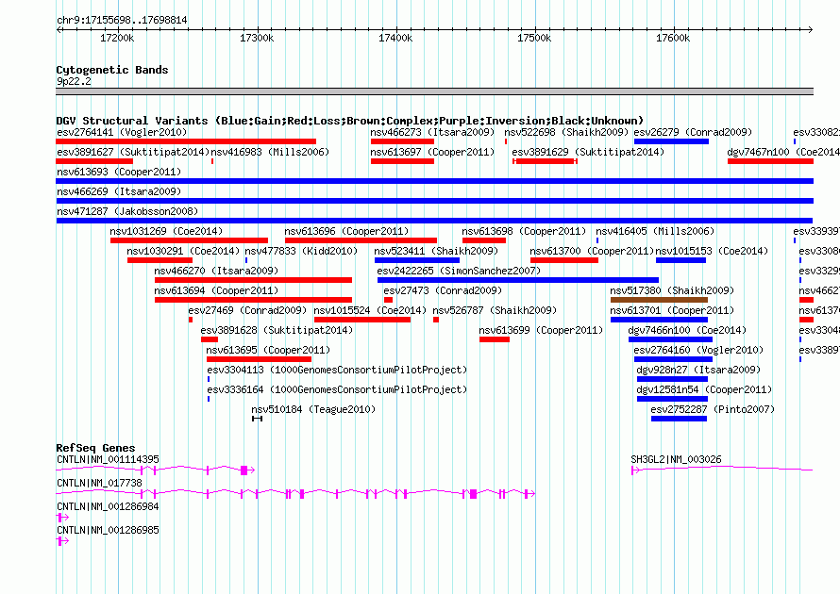Select the 17300k ruler tick label

pyautogui.click(x=257, y=38)
